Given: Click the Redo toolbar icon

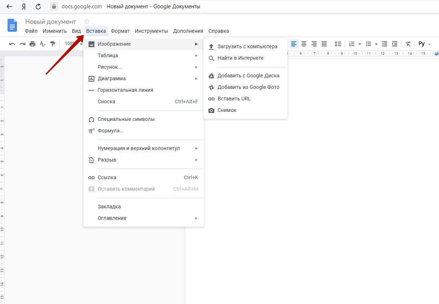Looking at the screenshot, I should click(x=22, y=44).
